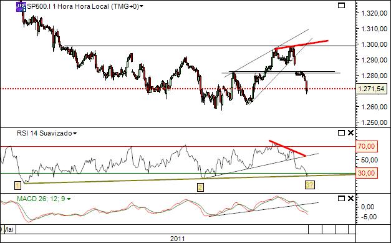Open the SP500.I chart title dropdown arrow

pos(142,6)
